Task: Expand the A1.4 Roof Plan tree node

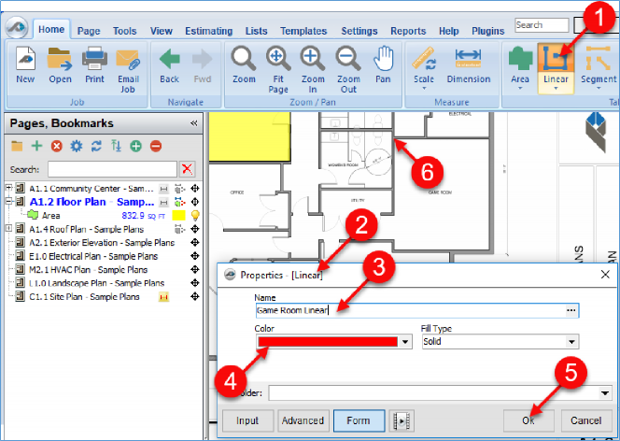Action: (8, 229)
